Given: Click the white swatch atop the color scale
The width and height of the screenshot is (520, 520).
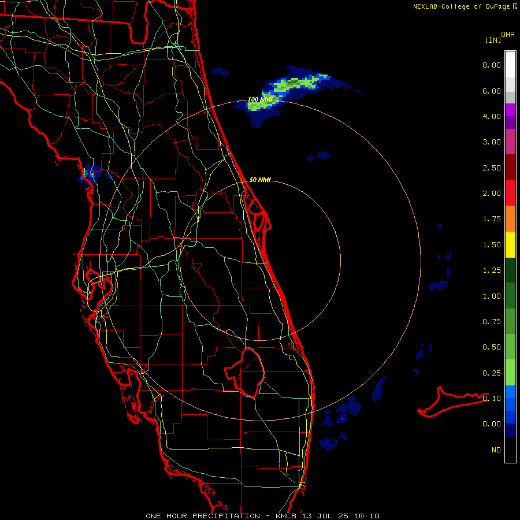Looking at the screenshot, I should tap(510, 65).
